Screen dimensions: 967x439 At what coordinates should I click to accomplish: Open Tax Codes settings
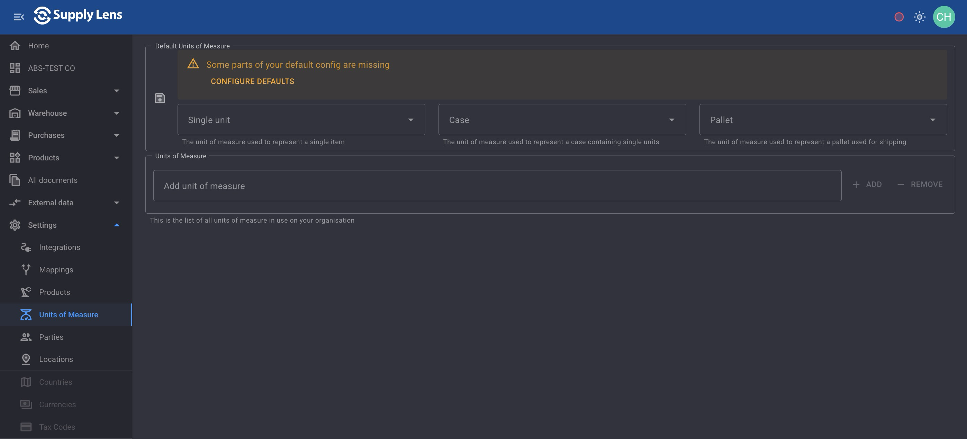(66, 427)
